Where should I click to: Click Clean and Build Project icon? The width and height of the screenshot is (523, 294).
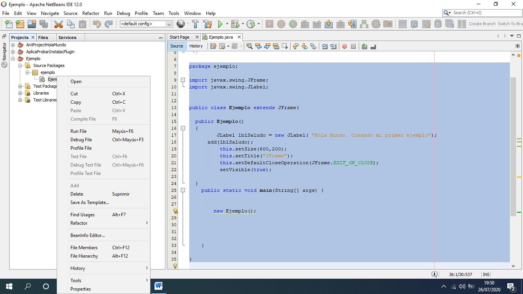[x=208, y=24]
